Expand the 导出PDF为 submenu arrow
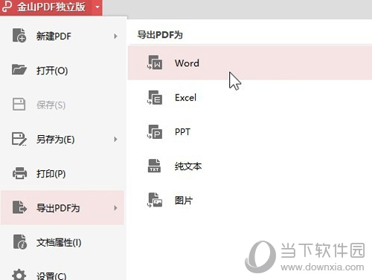The width and height of the screenshot is (372, 280). [115, 208]
